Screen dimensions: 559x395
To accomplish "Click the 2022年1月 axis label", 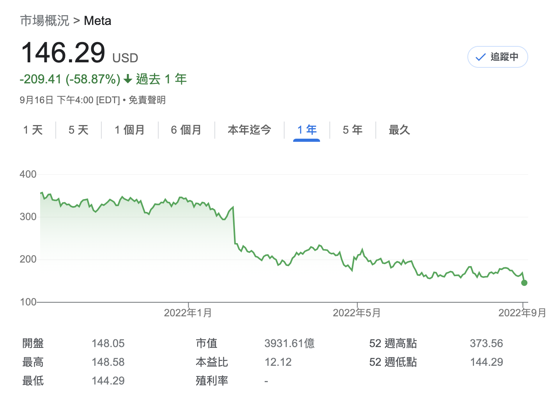I will pyautogui.click(x=188, y=313).
